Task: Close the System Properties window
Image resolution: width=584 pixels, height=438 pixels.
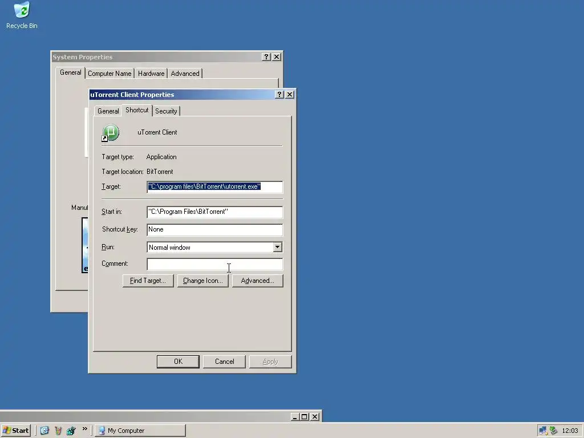Action: coord(277,56)
